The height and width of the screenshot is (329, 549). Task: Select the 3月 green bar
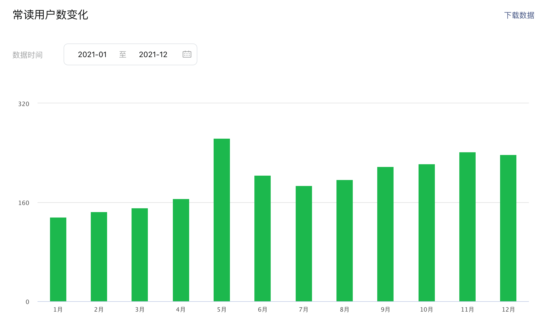tap(140, 255)
